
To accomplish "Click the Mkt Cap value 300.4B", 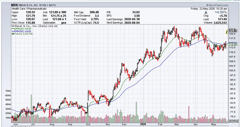I will pos(94,12).
